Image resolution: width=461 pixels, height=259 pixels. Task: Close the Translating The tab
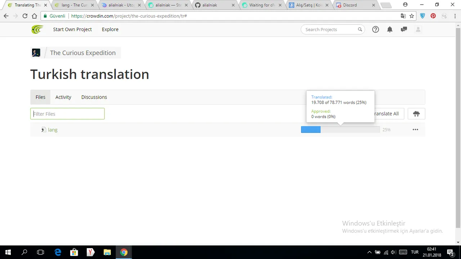click(45, 5)
